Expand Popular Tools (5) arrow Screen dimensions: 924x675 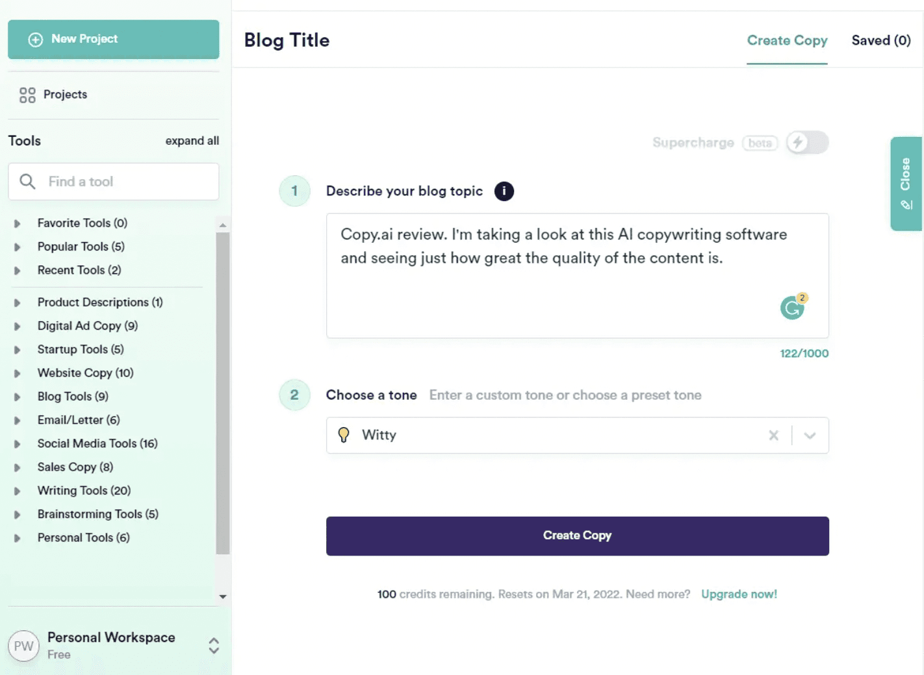coord(18,247)
